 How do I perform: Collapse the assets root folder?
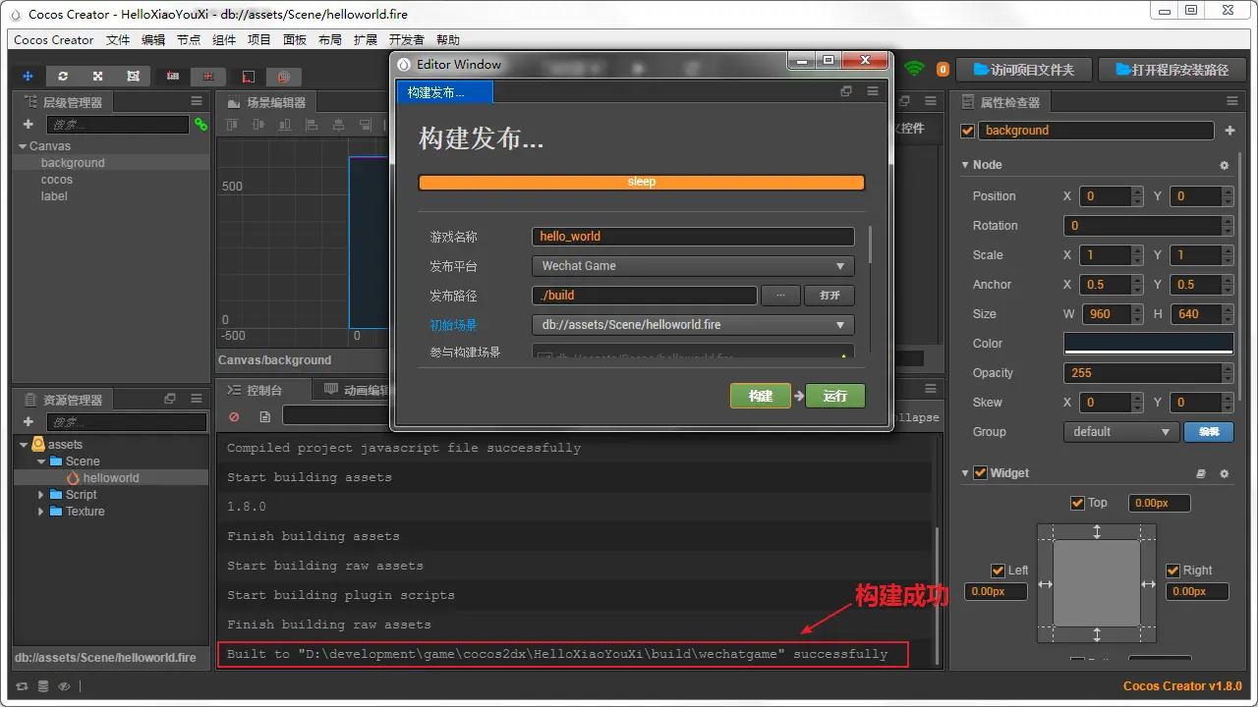[23, 445]
